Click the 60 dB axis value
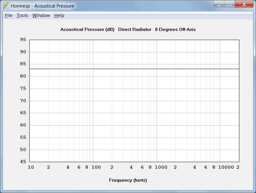This screenshot has width=256, height=193. [x=23, y=125]
